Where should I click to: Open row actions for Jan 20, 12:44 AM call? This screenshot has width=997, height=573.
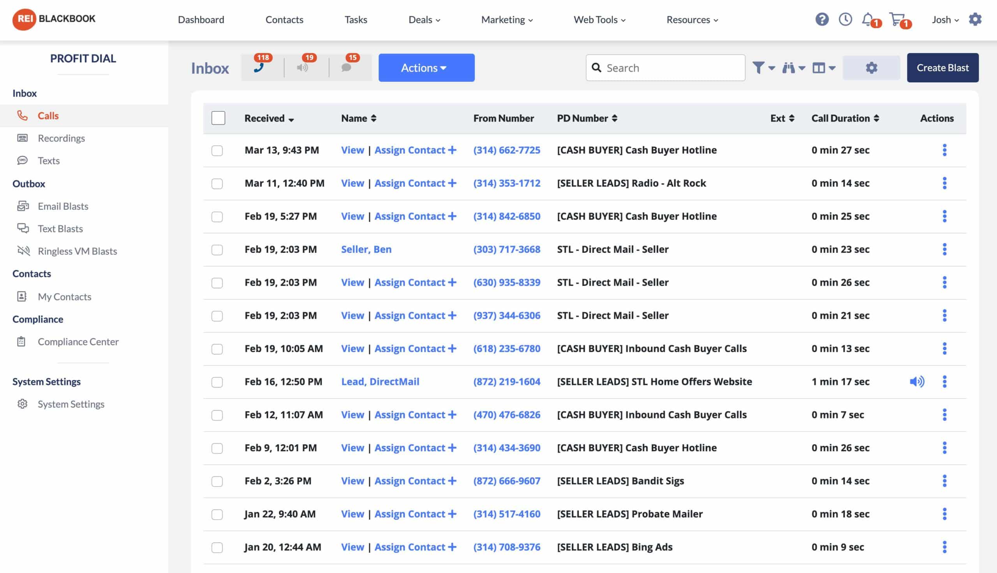[944, 547]
